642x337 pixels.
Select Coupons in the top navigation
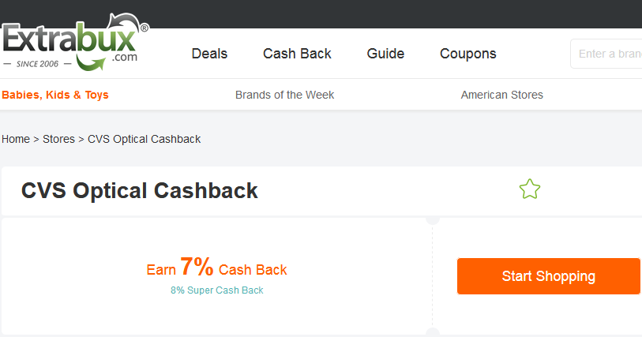click(467, 54)
